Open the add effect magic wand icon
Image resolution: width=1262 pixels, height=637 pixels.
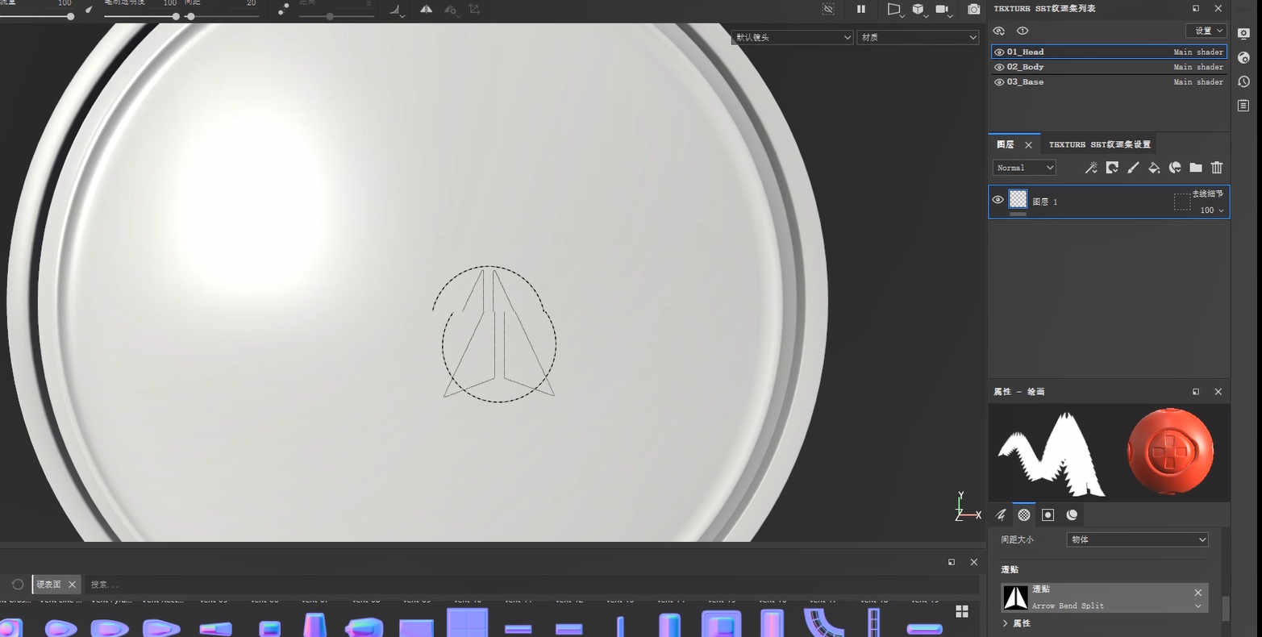point(1091,167)
